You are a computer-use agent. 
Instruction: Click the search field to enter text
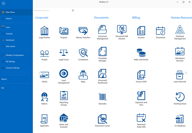tap(52, 11)
